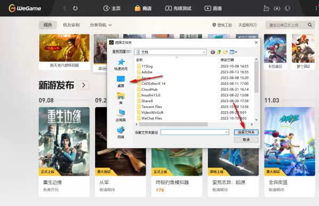Click the 当前文件夹路径 input field
Viewport: 319px width, 206px height.
[x=195, y=132]
